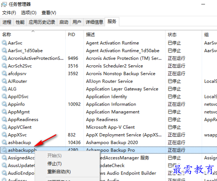Select the AppIDSvc service name
Viewport: 217px width, 181px height.
18,96
